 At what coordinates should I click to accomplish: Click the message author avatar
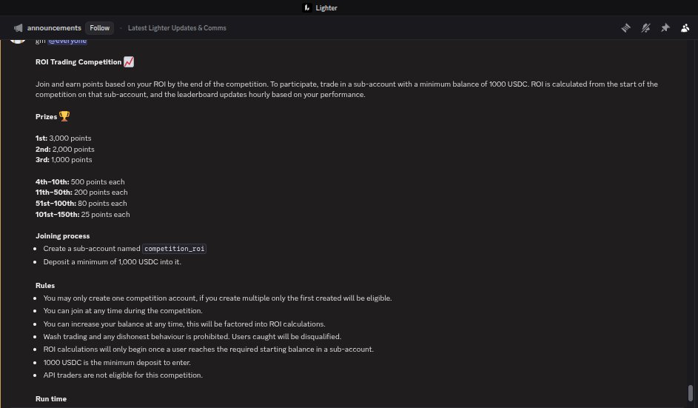[18, 41]
